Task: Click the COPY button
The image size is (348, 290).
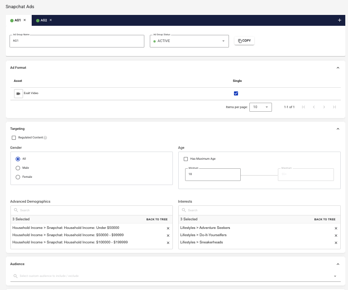Action: 244,41
